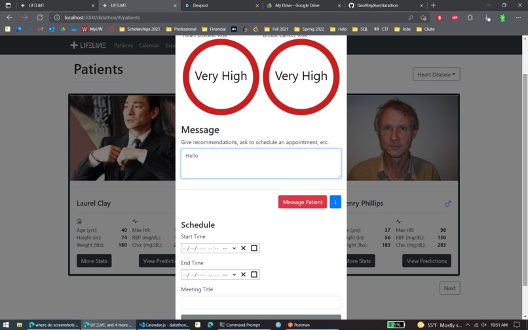Switch to the Calendar.js VS Code taskbar window
The height and width of the screenshot is (330, 528).
[x=164, y=325]
